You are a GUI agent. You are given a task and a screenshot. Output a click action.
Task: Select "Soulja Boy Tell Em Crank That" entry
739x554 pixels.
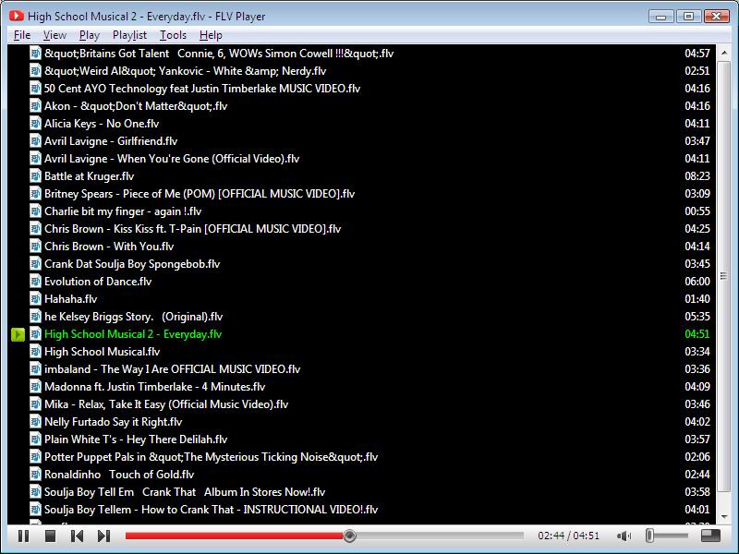(361, 492)
